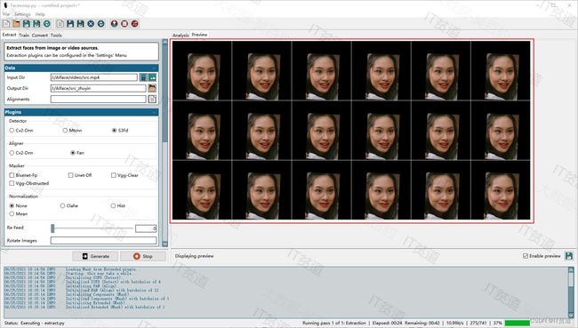Screen dimensions: 578x328
Task: Enable Vgg-Obstructed masker checkbox
Action: (12, 183)
